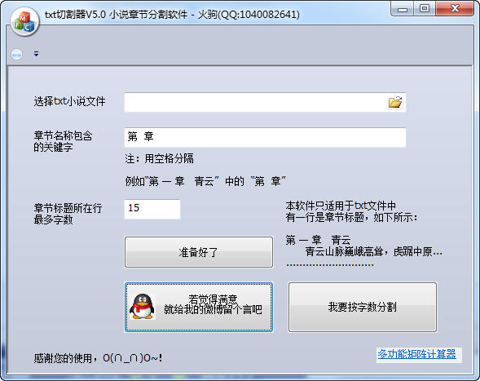Screen dimensions: 480x381
Task: Click the window title bar text
Action: point(172,15)
